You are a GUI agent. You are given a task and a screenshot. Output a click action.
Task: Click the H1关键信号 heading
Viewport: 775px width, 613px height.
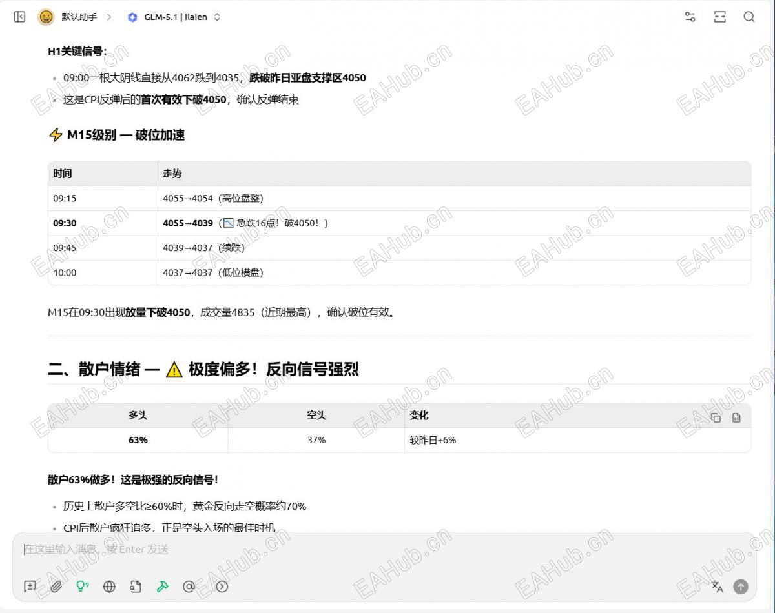(x=77, y=52)
